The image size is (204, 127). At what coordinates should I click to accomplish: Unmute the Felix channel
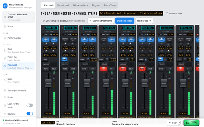pyautogui.click(x=103, y=69)
